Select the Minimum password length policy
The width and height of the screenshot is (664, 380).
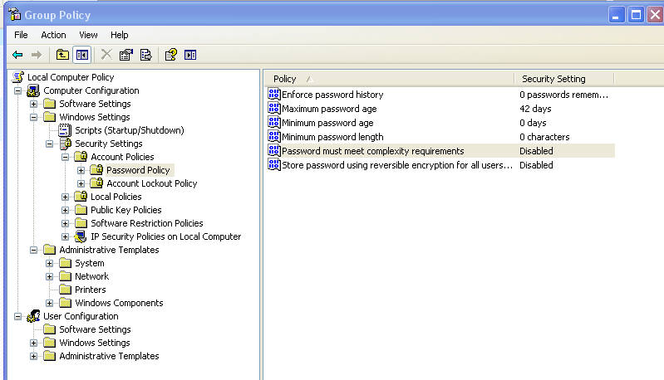point(332,137)
